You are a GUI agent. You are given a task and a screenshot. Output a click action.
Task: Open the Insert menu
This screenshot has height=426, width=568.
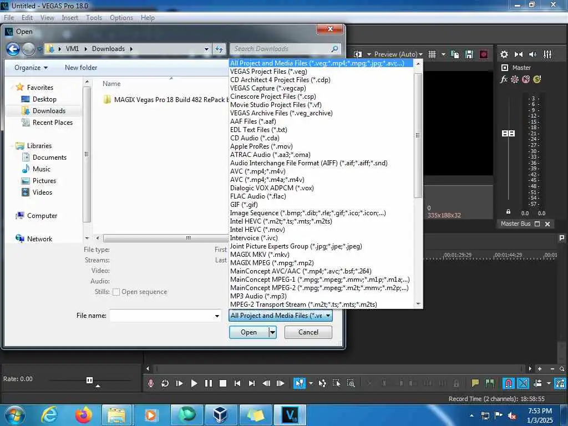tap(70, 18)
